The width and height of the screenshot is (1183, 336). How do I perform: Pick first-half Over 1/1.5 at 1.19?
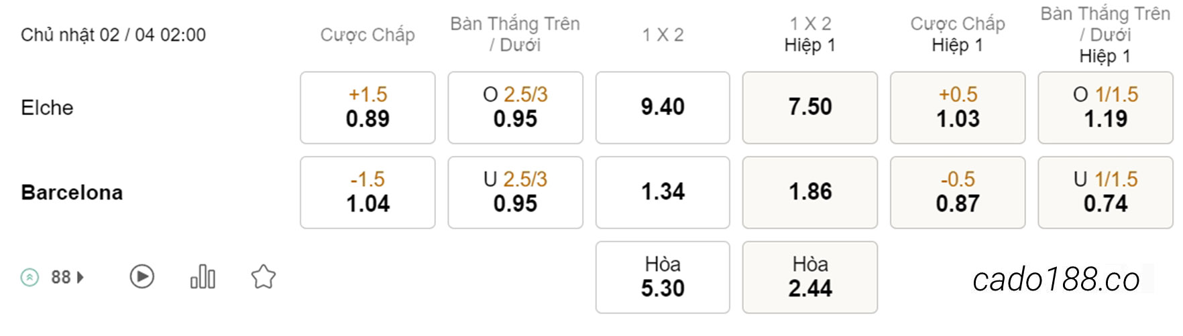[x=1106, y=108]
